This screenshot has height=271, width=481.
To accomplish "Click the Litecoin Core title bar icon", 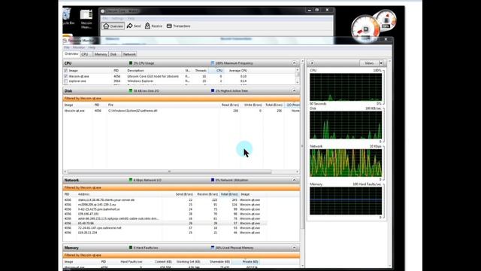I will coord(102,11).
